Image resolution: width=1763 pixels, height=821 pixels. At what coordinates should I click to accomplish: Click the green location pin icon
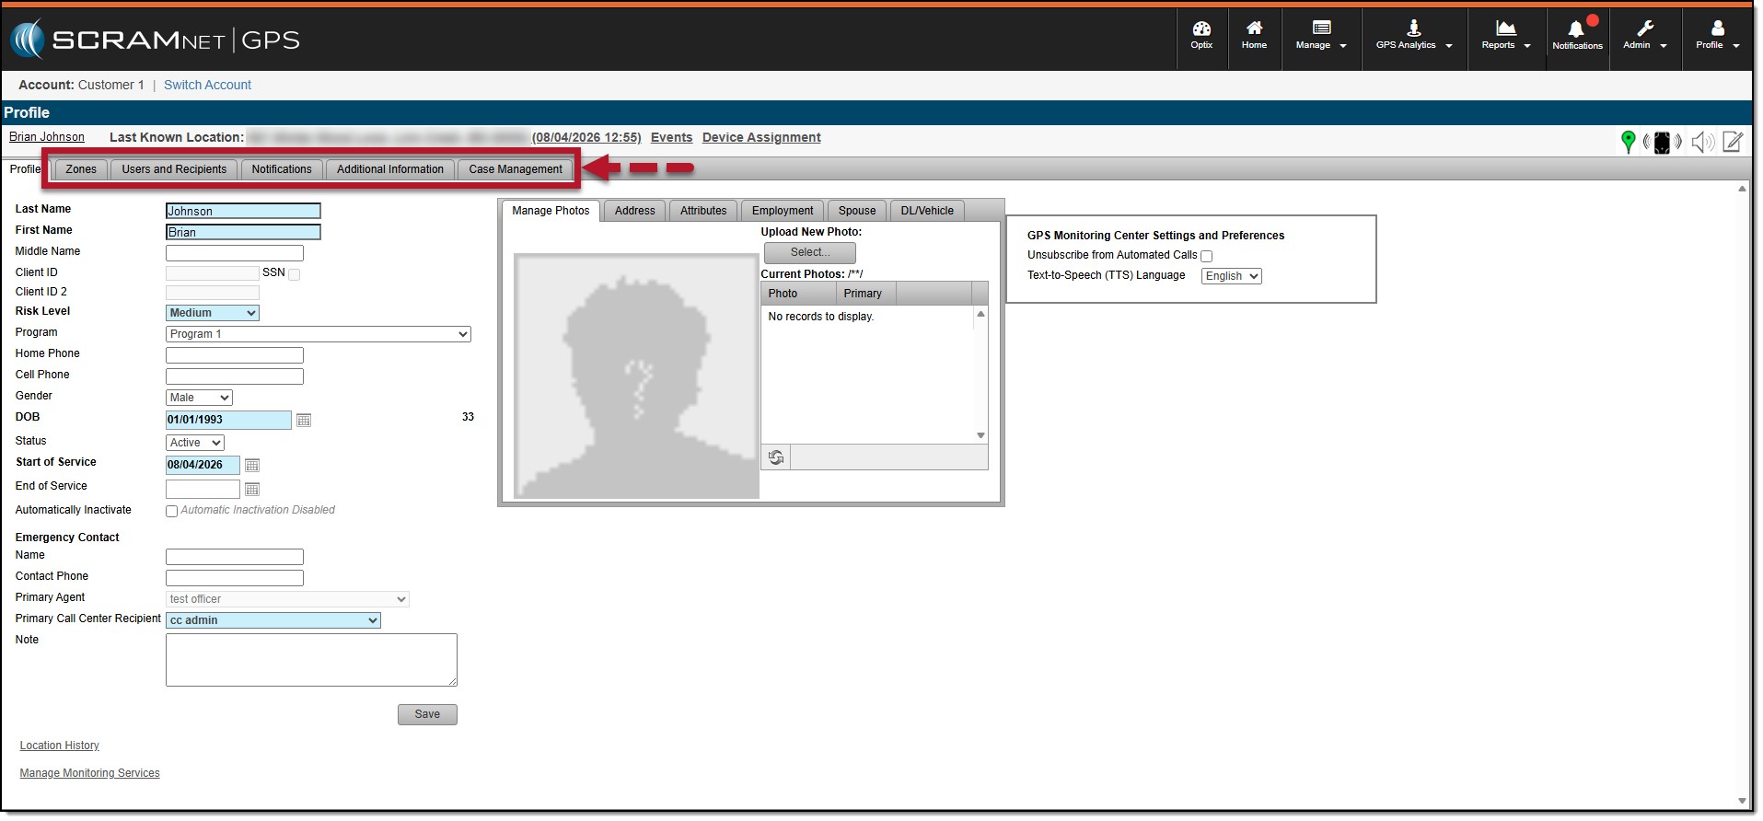[1629, 142]
